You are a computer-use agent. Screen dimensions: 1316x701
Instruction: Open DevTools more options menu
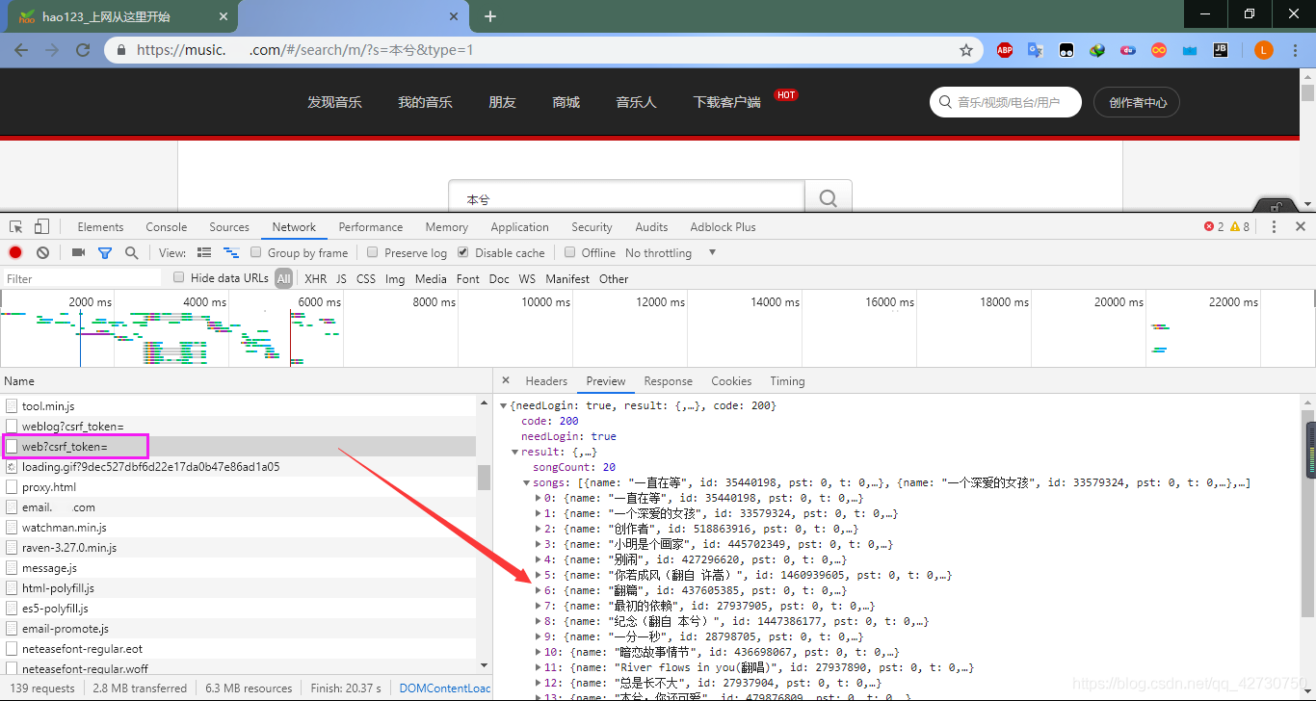pos(1274,227)
